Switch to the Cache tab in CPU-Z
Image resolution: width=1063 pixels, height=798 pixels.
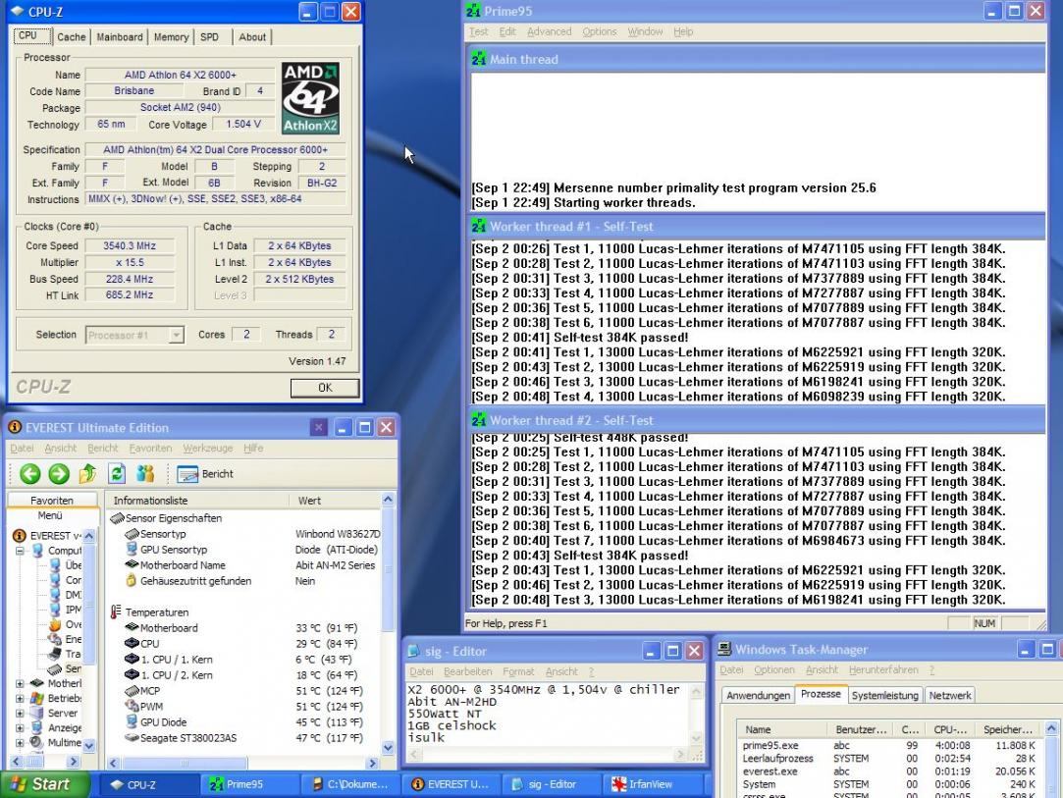click(72, 37)
